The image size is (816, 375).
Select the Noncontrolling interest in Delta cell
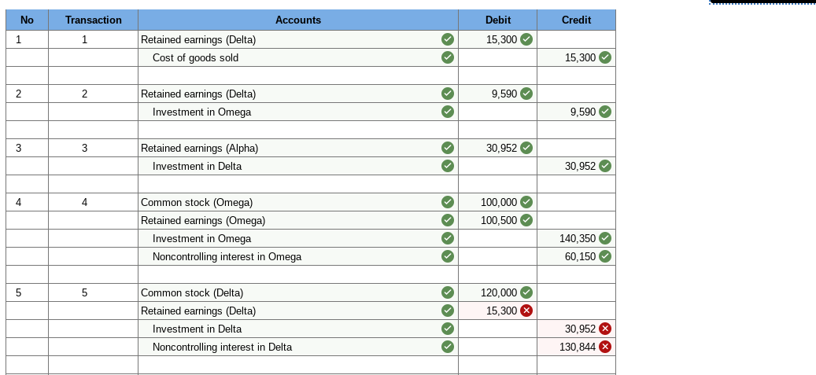298,347
